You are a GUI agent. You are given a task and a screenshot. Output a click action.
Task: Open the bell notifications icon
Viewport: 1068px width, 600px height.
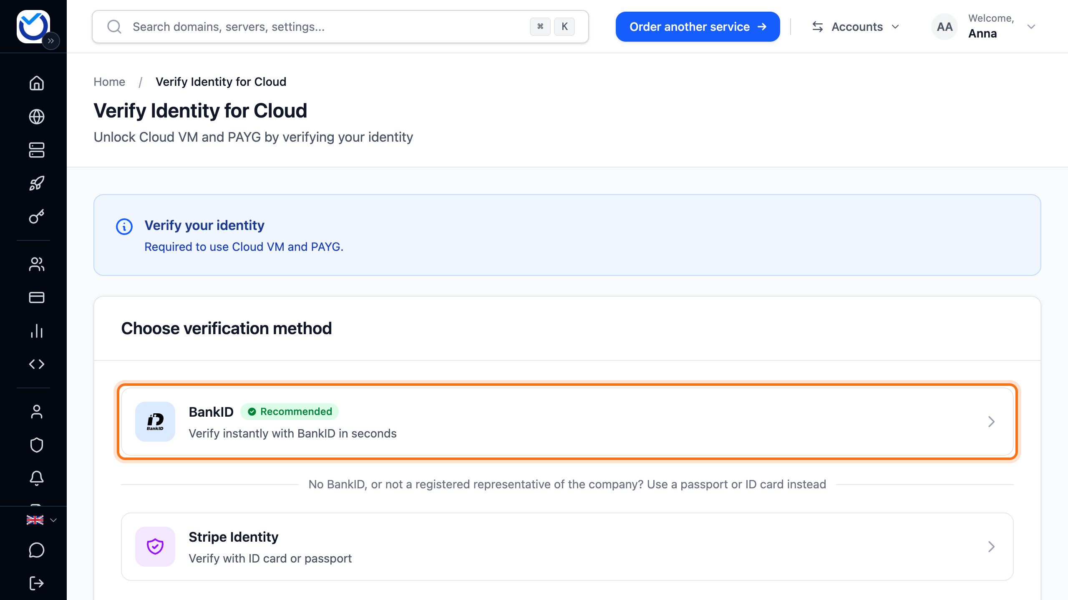[37, 478]
